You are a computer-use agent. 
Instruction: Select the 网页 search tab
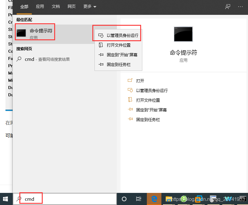71,6
